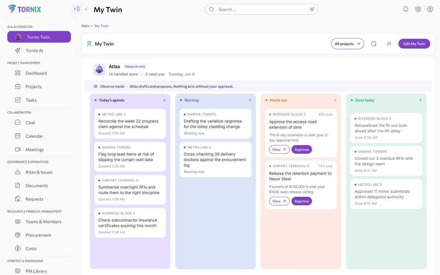
Task: Click the Teams & Members people icon
Action: click(18, 221)
